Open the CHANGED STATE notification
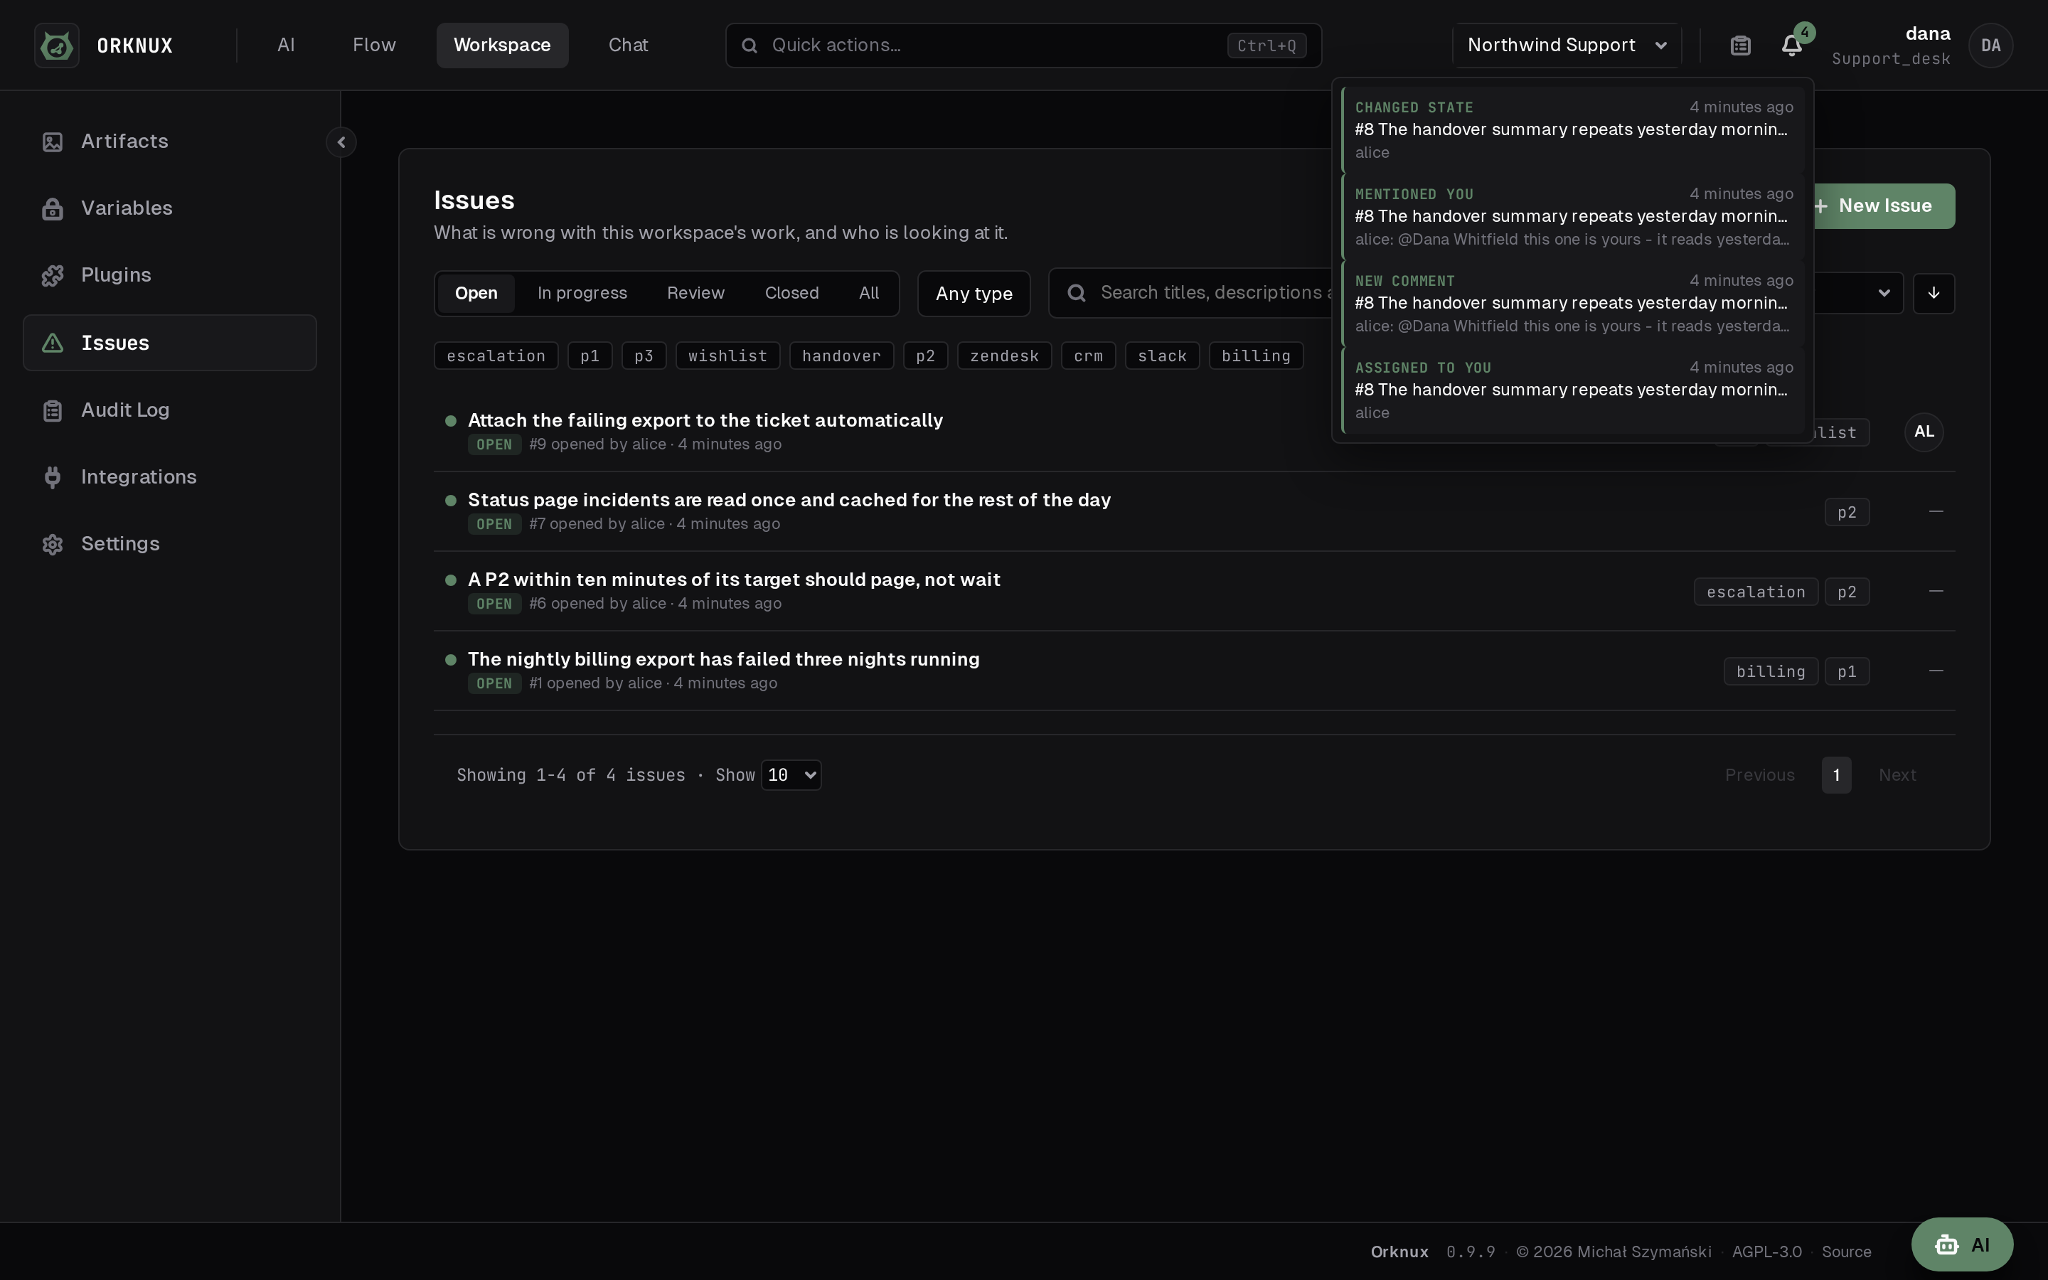 click(1573, 129)
